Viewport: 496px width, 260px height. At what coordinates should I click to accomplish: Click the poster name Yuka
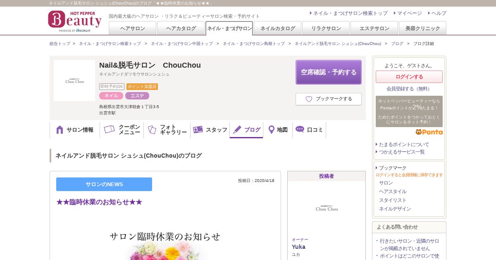coord(298,247)
